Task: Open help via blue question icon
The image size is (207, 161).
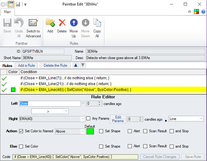Action: pyautogui.click(x=203, y=12)
